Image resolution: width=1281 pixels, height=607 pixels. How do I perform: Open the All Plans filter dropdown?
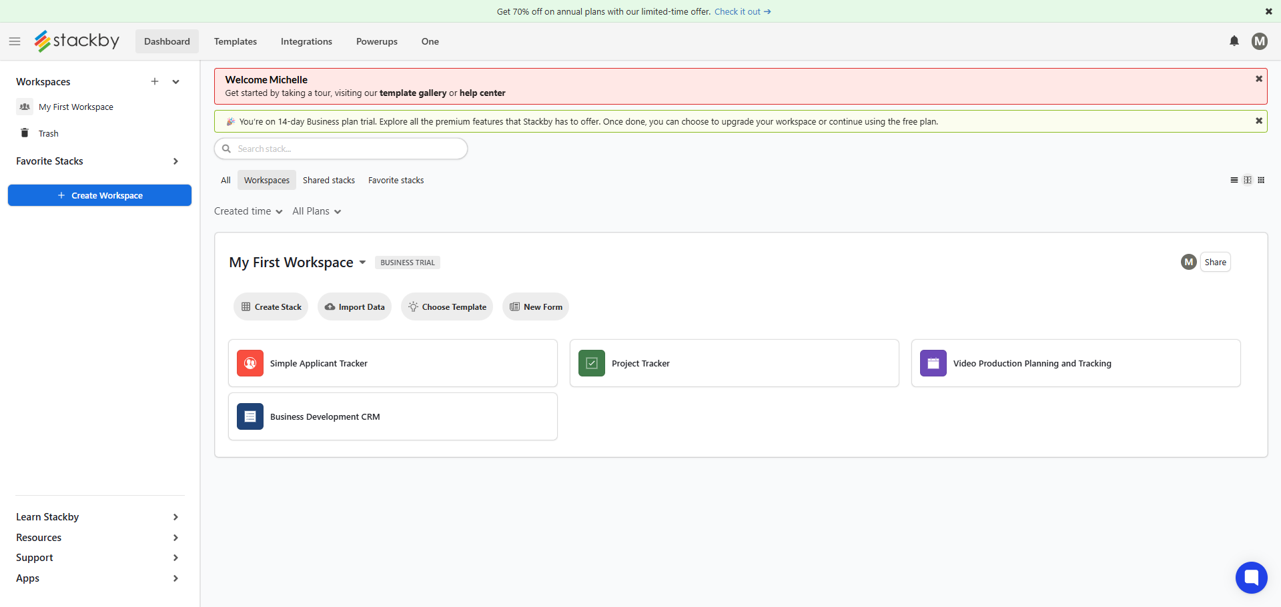(x=317, y=211)
